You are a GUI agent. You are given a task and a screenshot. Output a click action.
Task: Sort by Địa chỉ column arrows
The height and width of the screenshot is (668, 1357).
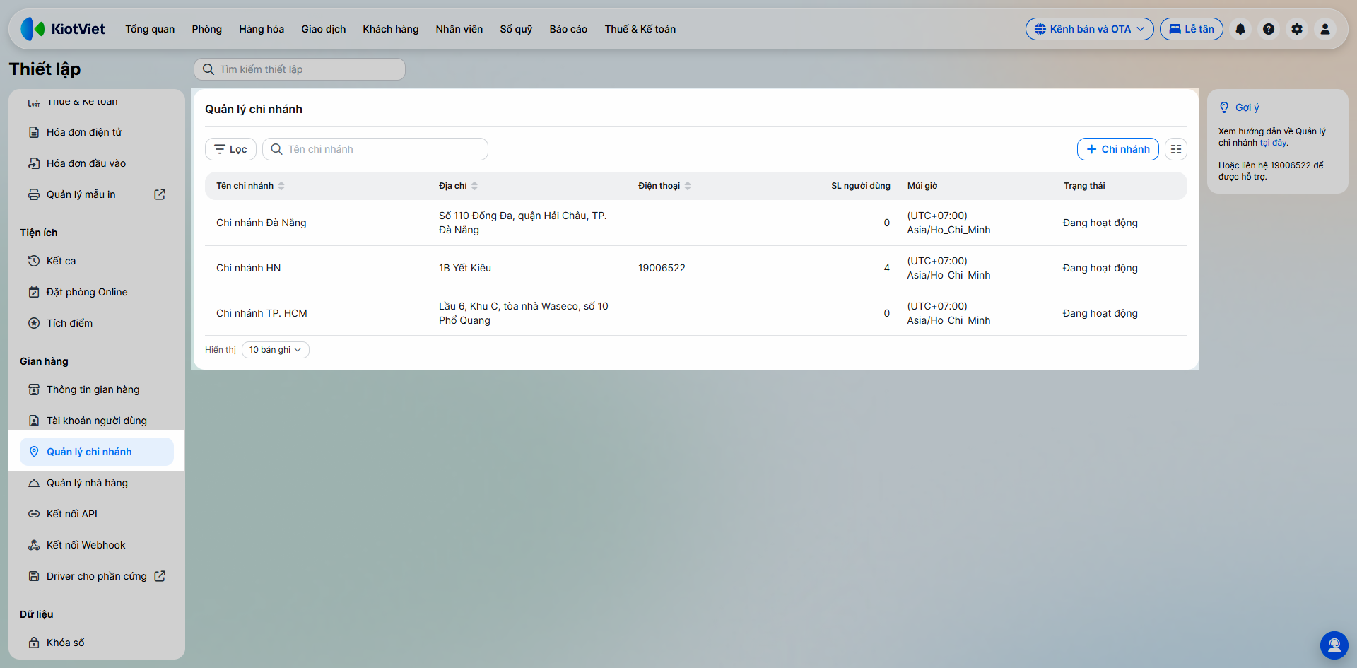[x=474, y=186]
